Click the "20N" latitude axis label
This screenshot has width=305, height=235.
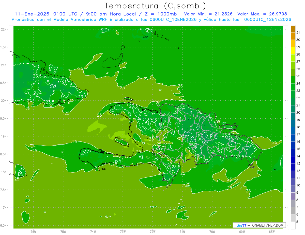tap(4, 101)
